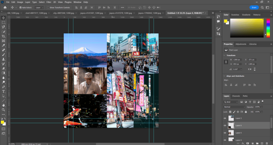
Task: Select the Frame tool
Action: (x=3, y=41)
